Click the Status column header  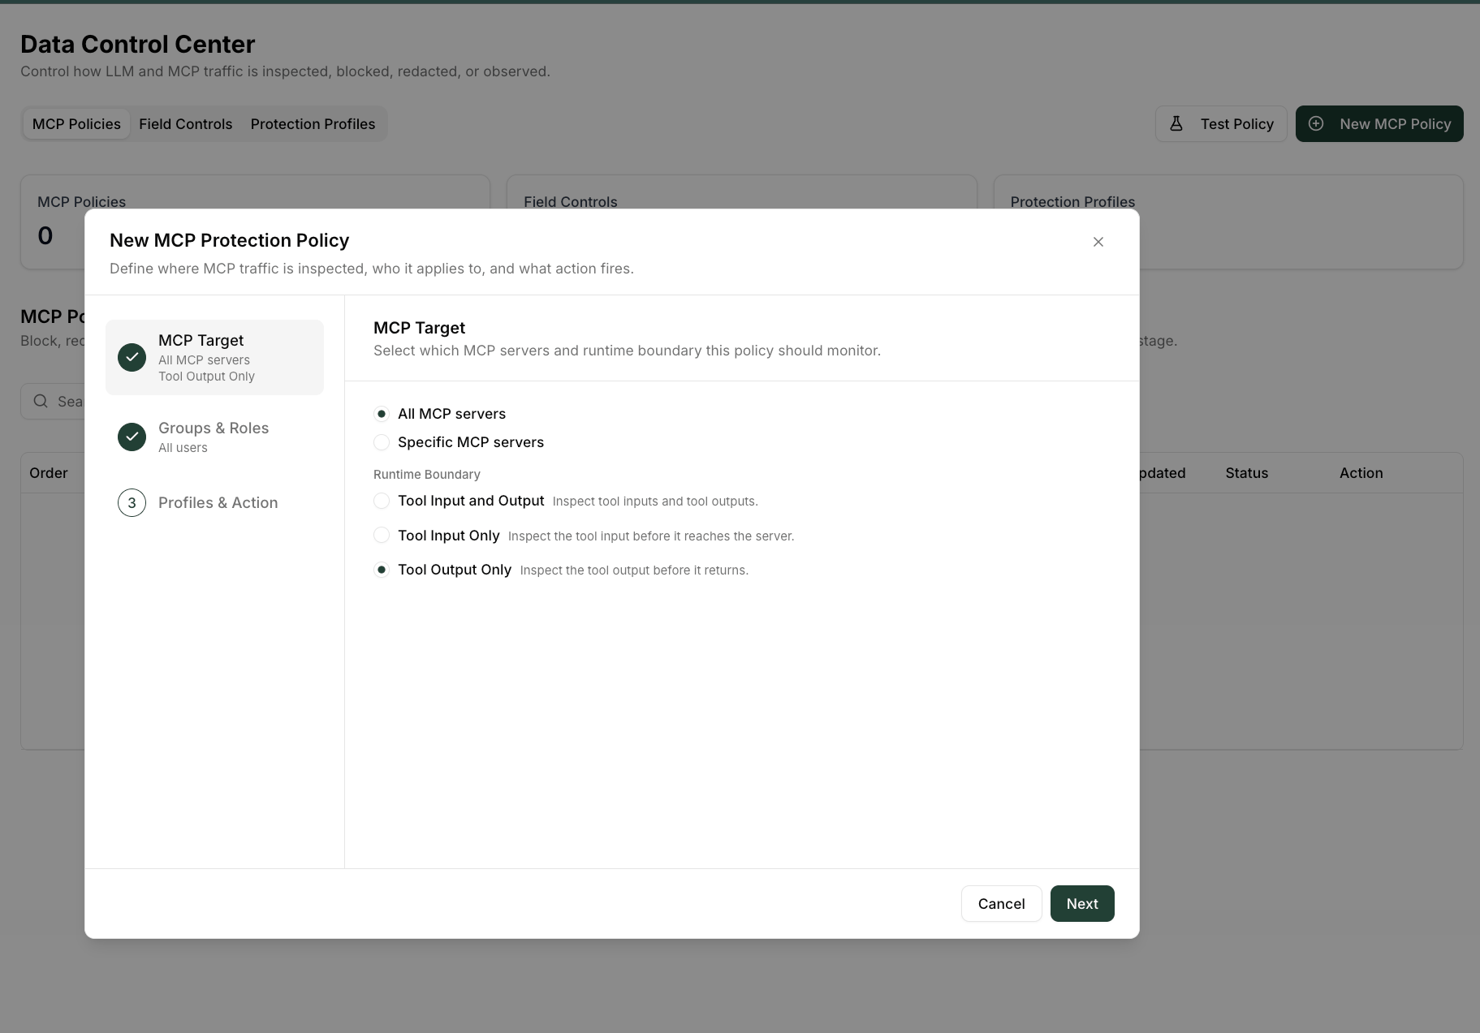[x=1246, y=473]
